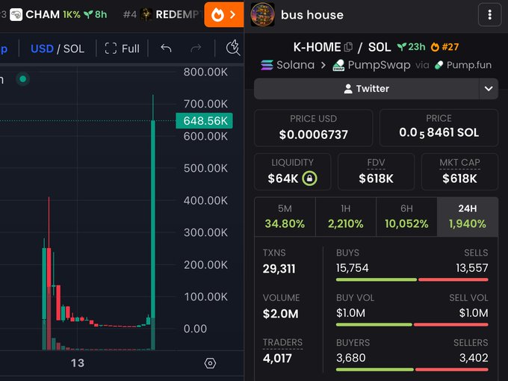Click the redo arrow in chart toolbar
Screen dimensions: 508x381
point(196,49)
